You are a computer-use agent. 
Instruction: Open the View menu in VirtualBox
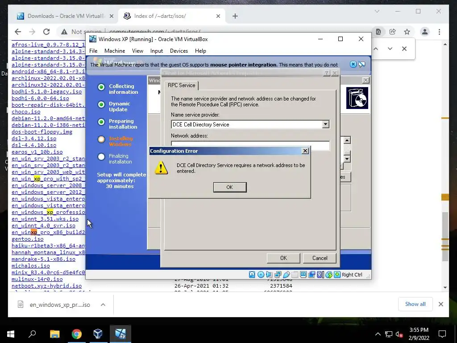point(137,51)
